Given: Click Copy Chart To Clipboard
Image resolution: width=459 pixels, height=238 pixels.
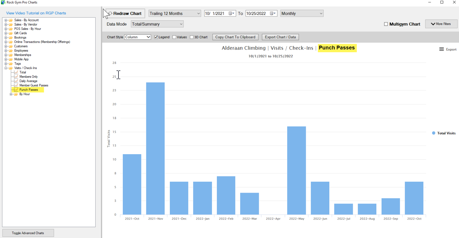Looking at the screenshot, I should pos(235,37).
